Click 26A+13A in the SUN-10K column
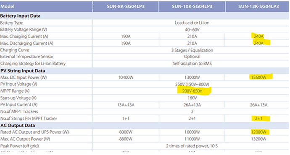This screenshot has height=155, width=290. click(x=192, y=105)
